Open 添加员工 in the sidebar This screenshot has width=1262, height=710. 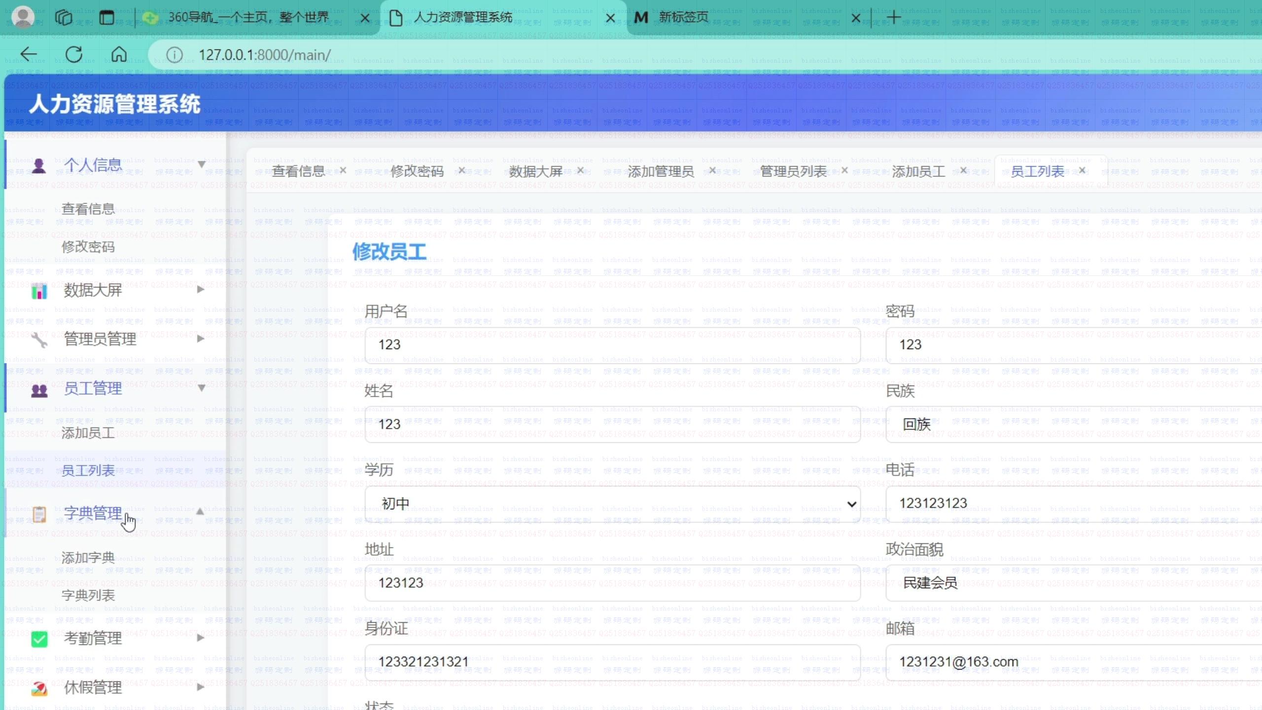(x=88, y=433)
